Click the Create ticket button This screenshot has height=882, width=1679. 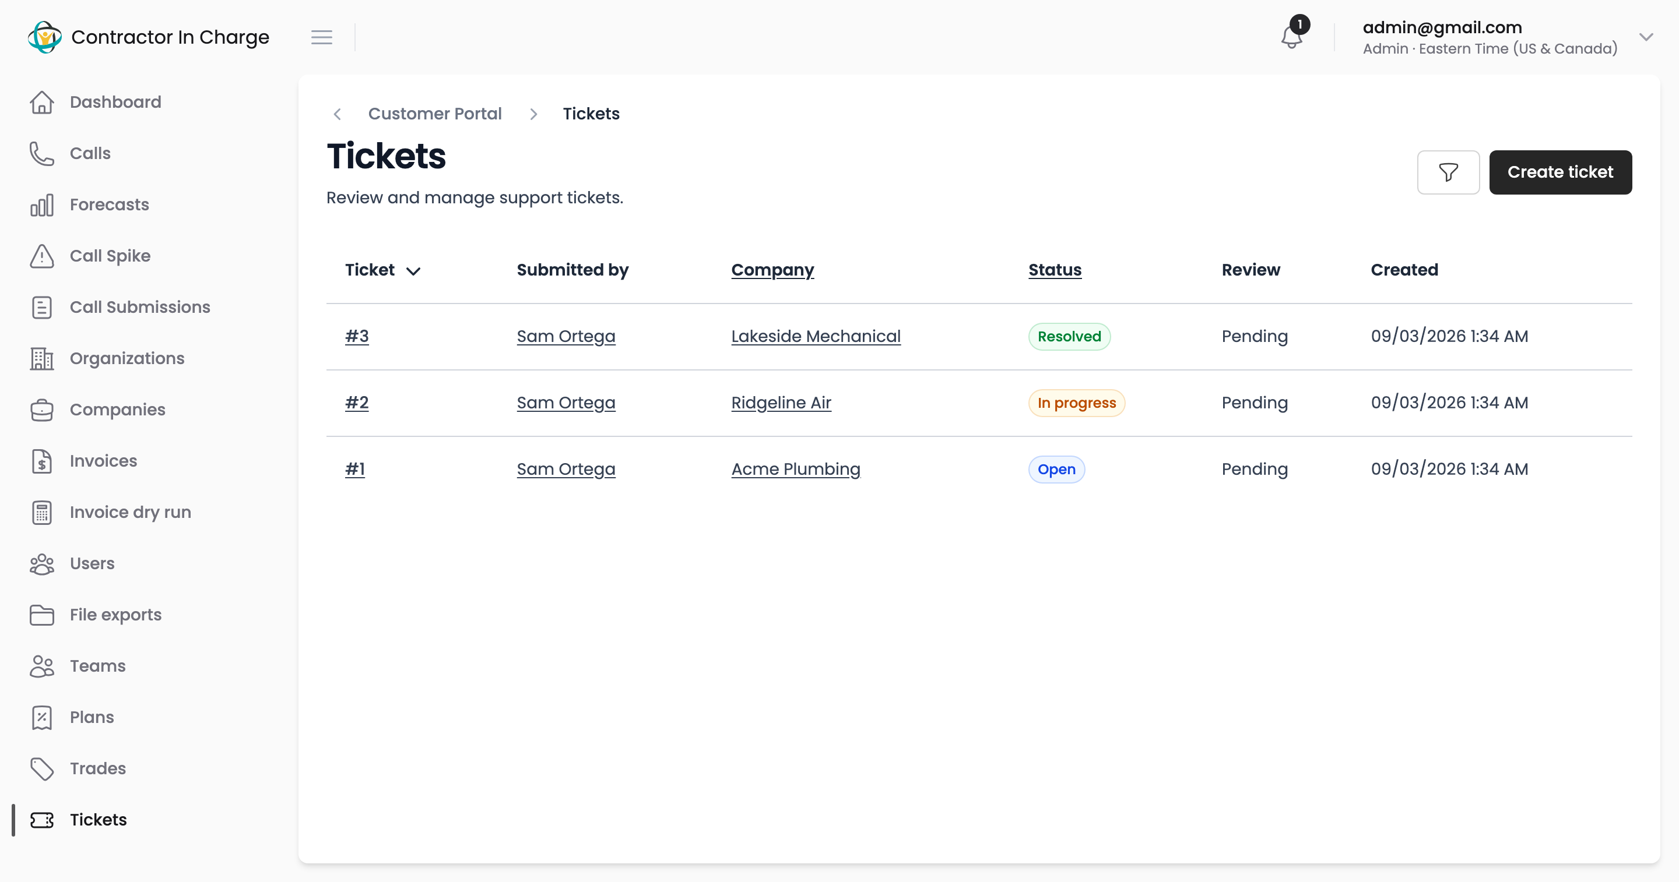(1561, 172)
